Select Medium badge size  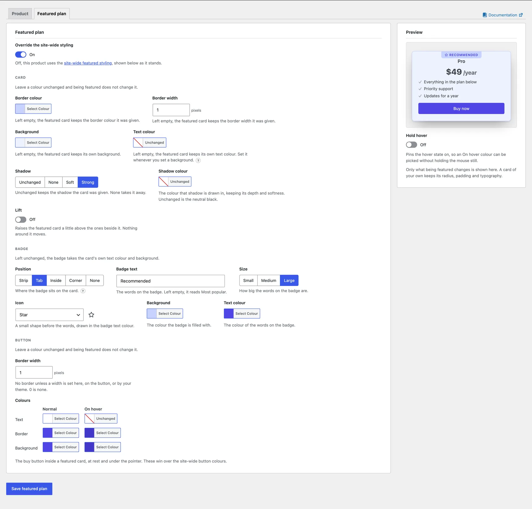pyautogui.click(x=268, y=280)
